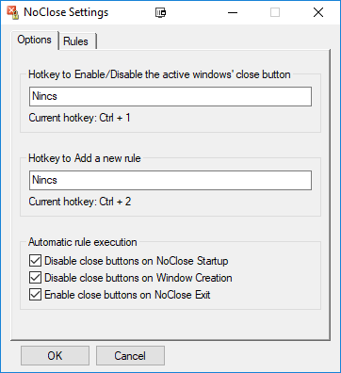This screenshot has width=341, height=373.
Task: Click the Hotkey to Enable/Disable group heading
Action: coord(159,74)
